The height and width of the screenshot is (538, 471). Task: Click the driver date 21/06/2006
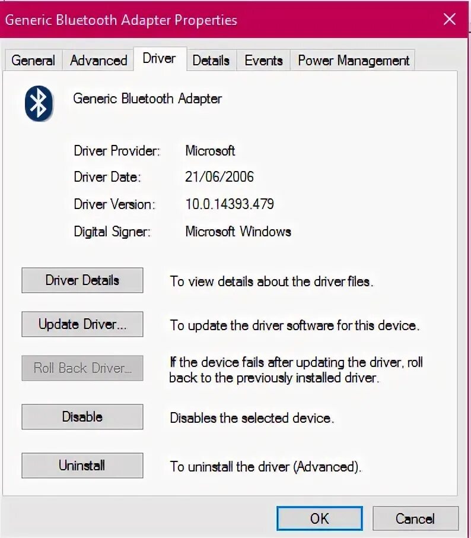tap(219, 177)
